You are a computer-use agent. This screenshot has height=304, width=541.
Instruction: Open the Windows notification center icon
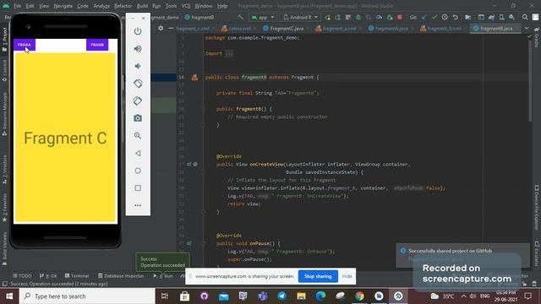pyautogui.click(x=527, y=296)
